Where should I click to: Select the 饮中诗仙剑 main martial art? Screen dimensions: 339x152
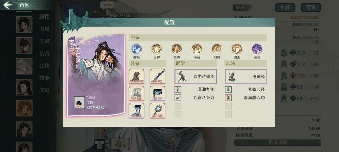tap(196, 77)
